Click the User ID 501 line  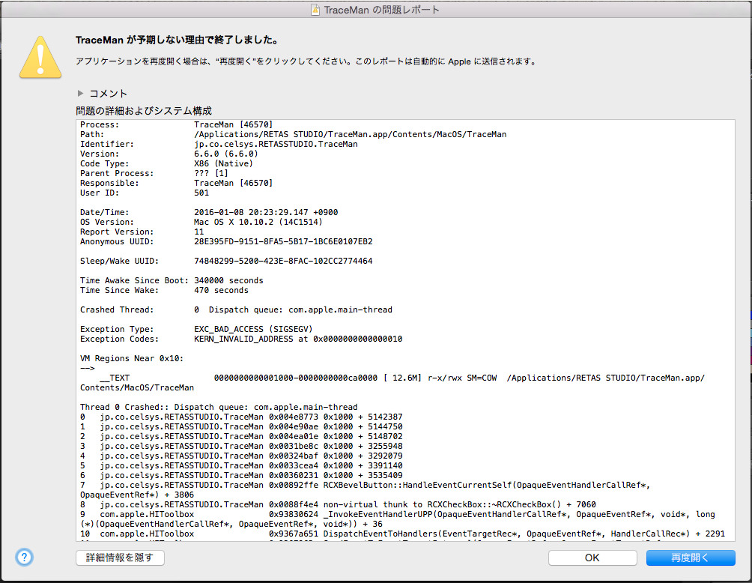(145, 193)
